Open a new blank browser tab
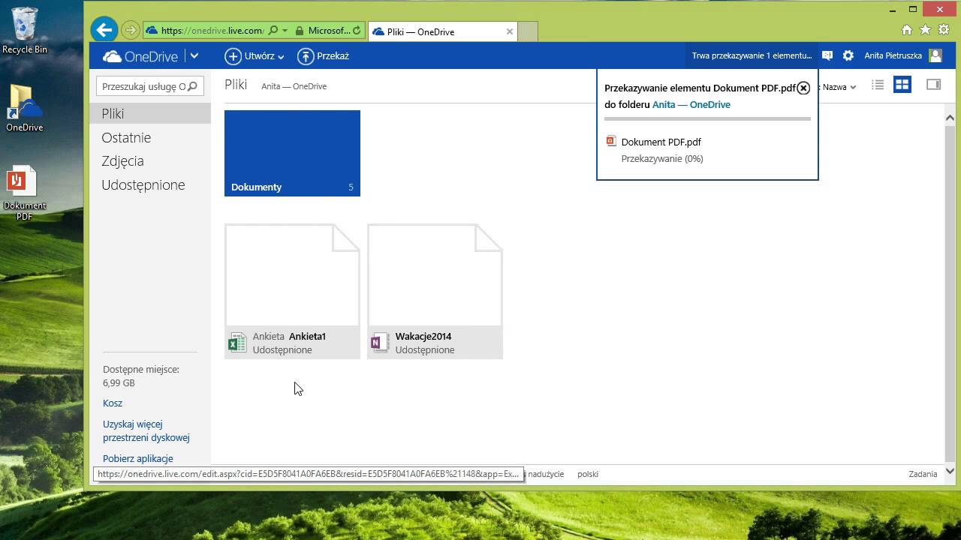The width and height of the screenshot is (961, 540). tap(528, 31)
